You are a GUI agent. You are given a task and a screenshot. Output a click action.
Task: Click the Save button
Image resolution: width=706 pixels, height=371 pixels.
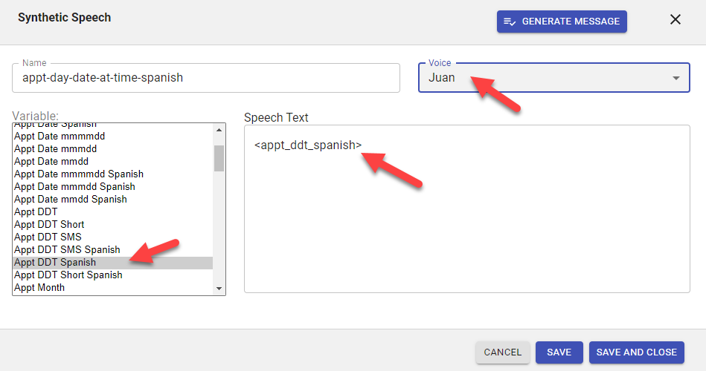tap(559, 352)
